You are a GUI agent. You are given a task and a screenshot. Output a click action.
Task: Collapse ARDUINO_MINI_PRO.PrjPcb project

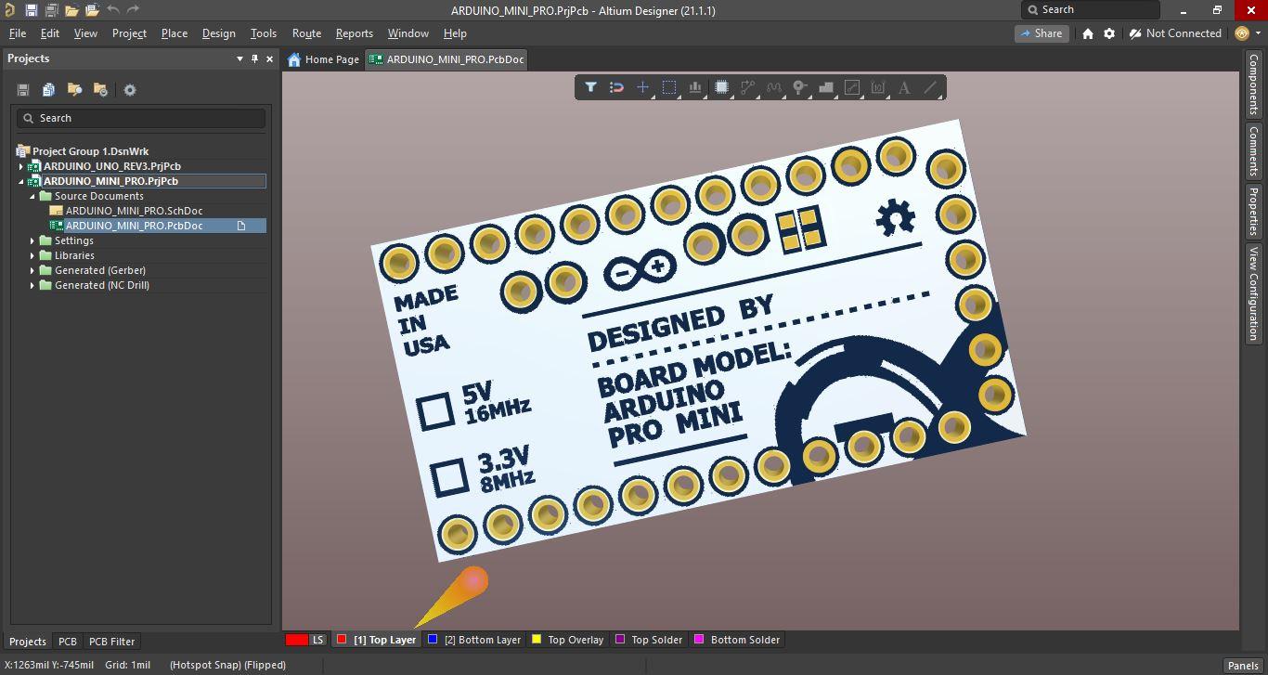(x=21, y=181)
